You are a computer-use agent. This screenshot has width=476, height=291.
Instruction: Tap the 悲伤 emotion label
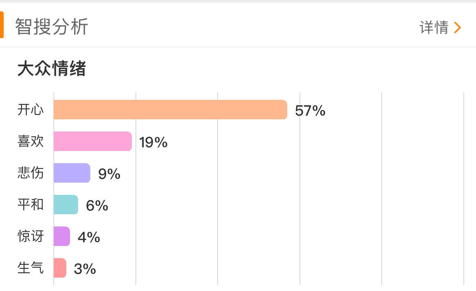(x=31, y=173)
